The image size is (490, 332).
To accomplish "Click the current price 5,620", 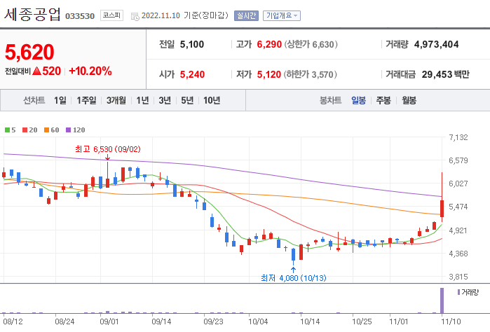I will click(29, 52).
